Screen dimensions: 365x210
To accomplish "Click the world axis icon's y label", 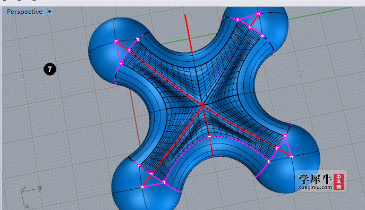I will point(39,188).
